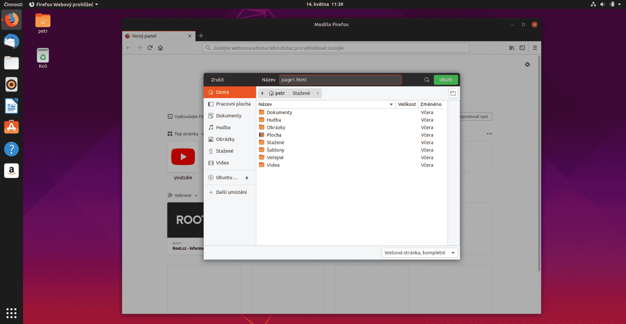
Task: Select Veřejné folder in file list
Action: [x=352, y=158]
